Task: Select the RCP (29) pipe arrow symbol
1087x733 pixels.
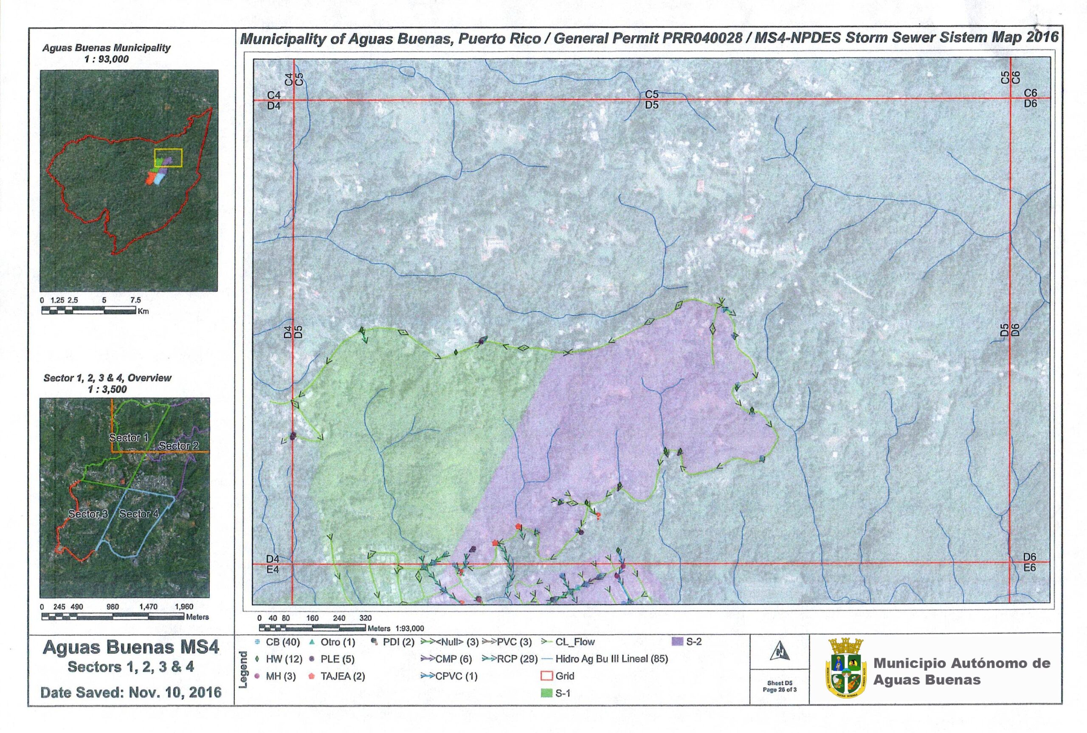Action: 488,659
